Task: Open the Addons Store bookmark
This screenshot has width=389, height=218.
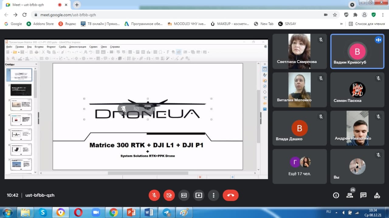Action: [x=40, y=24]
